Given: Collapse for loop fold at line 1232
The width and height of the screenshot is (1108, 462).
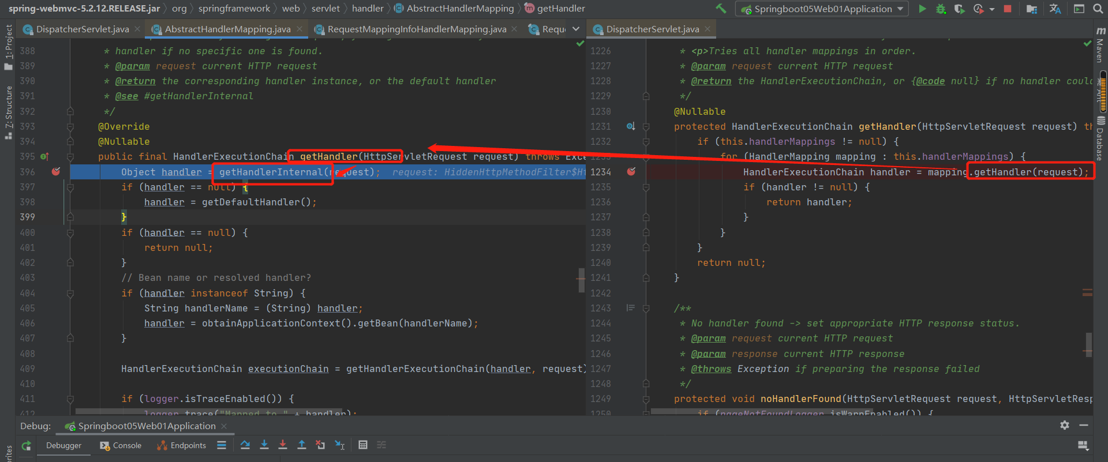Looking at the screenshot, I should [x=646, y=141].
